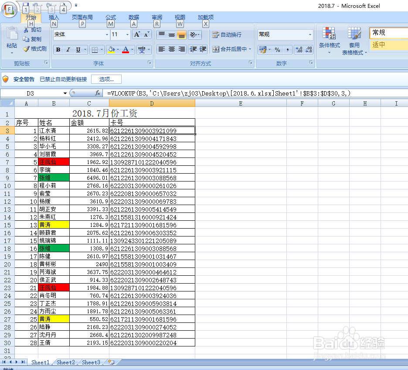The height and width of the screenshot is (370, 408).
Task: Open the 插入 (Insert) ribbon tab
Action: (x=54, y=17)
